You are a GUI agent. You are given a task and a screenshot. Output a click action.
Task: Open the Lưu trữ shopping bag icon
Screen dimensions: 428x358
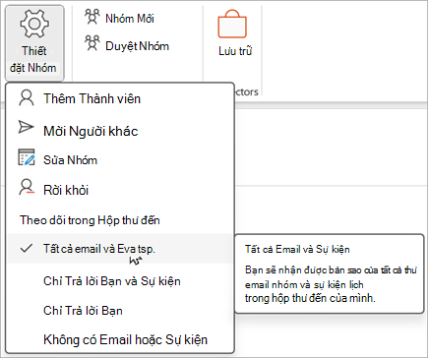point(232,24)
